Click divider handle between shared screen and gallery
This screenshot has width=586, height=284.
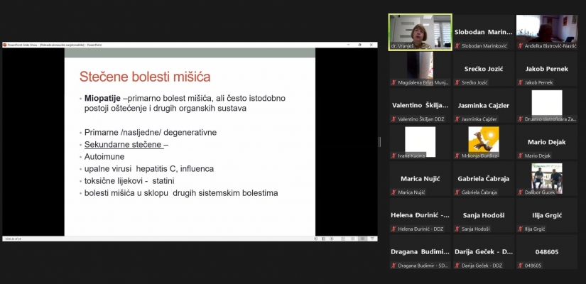tap(379, 142)
